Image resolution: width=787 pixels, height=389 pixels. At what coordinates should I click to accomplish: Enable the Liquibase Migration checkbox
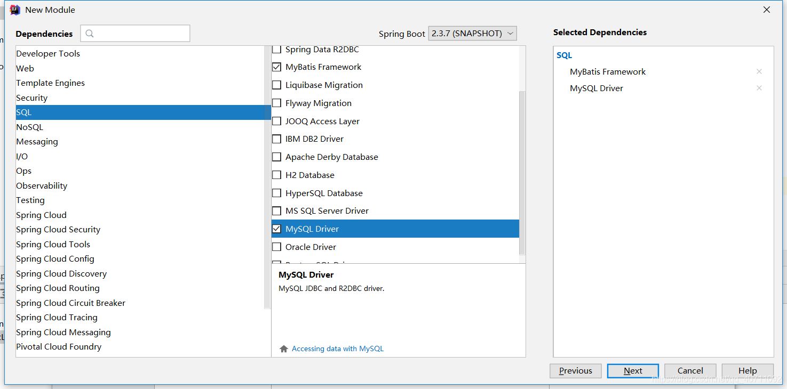click(276, 85)
